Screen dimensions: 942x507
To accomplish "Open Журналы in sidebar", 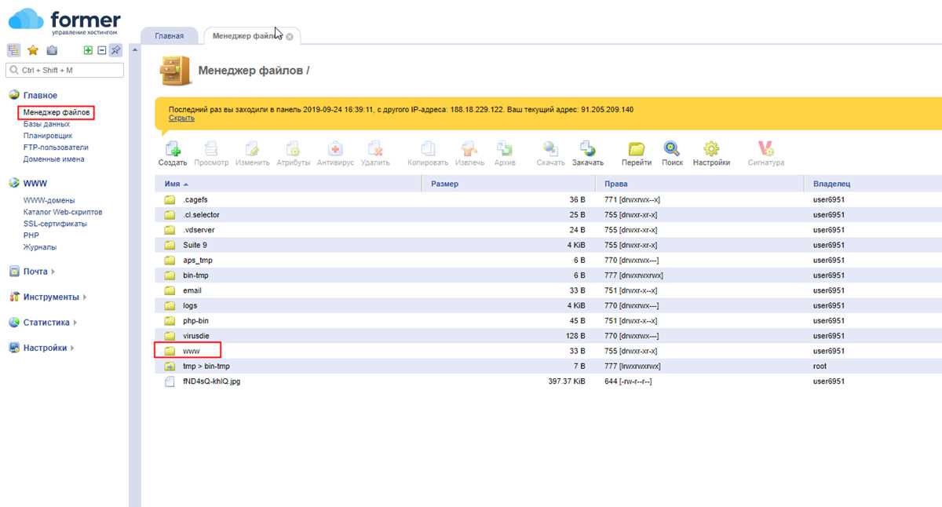I will pyautogui.click(x=40, y=247).
